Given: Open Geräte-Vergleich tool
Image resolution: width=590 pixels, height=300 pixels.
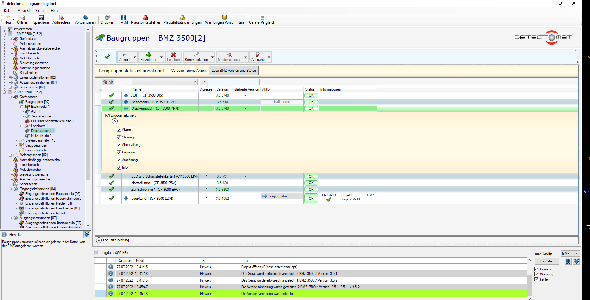Looking at the screenshot, I should pos(262,20).
